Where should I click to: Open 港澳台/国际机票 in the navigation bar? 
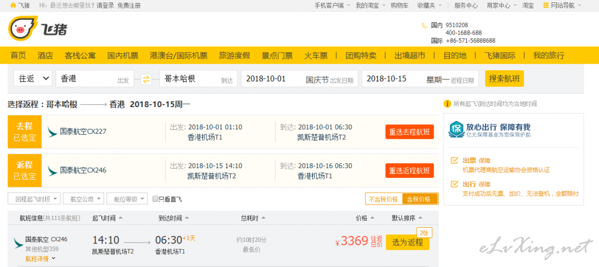[178, 56]
